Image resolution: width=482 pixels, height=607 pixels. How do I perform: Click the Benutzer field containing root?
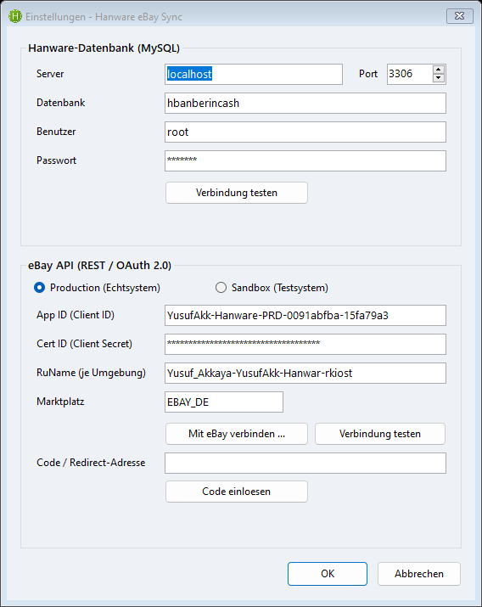point(305,132)
